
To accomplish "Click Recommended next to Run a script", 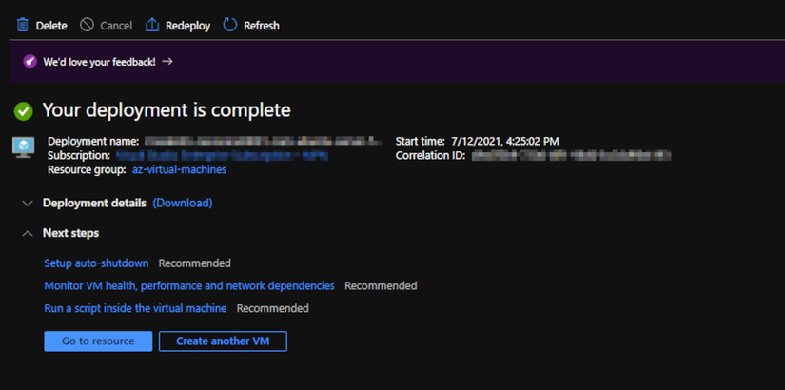I will coord(273,308).
